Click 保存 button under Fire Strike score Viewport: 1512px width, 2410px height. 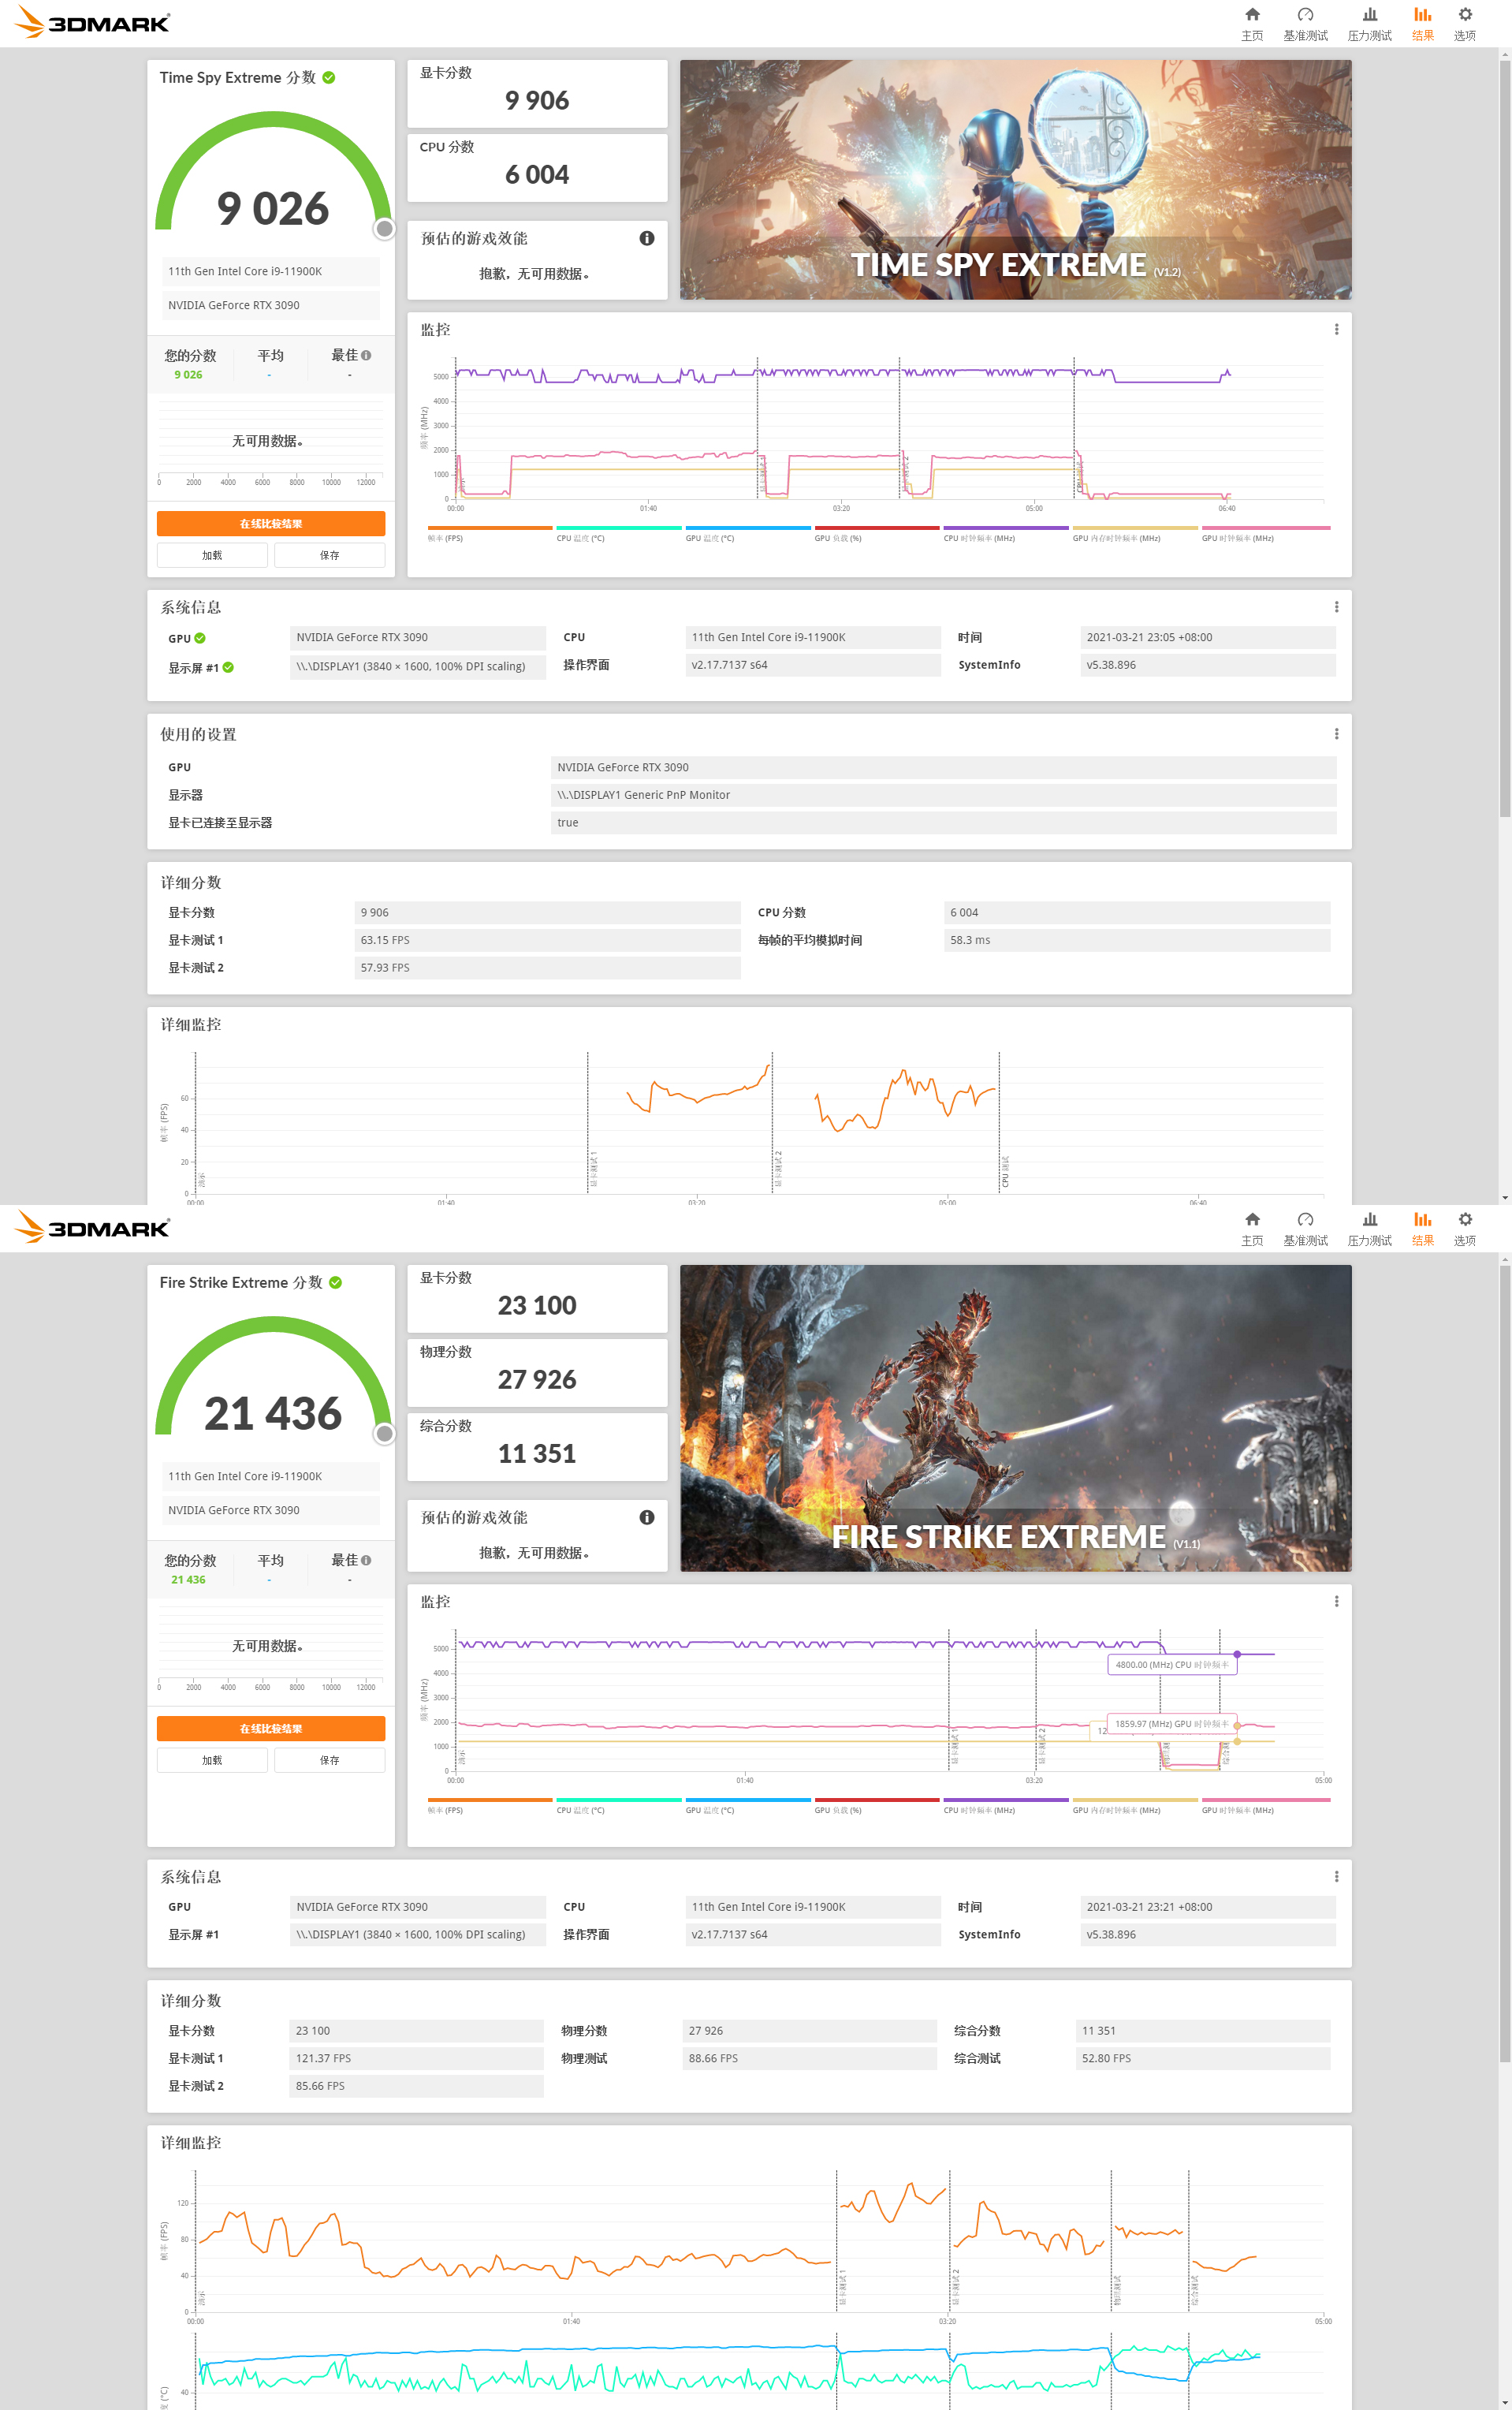click(x=329, y=1759)
